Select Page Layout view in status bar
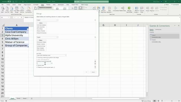This screenshot has height=102, width=181. [158, 101]
